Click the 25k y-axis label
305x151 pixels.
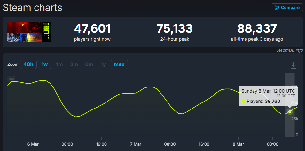pyautogui.click(x=294, y=119)
